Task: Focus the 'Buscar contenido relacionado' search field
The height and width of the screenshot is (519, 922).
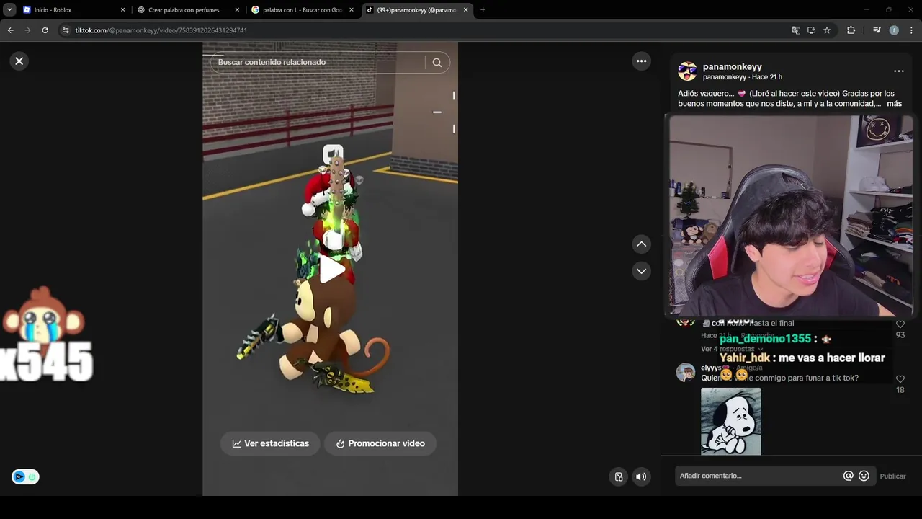Action: coord(317,62)
